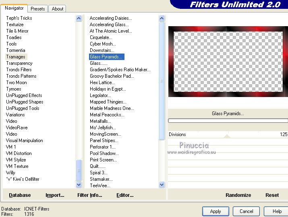
Task: Choose Starmaker... filter
Action: 101,179
